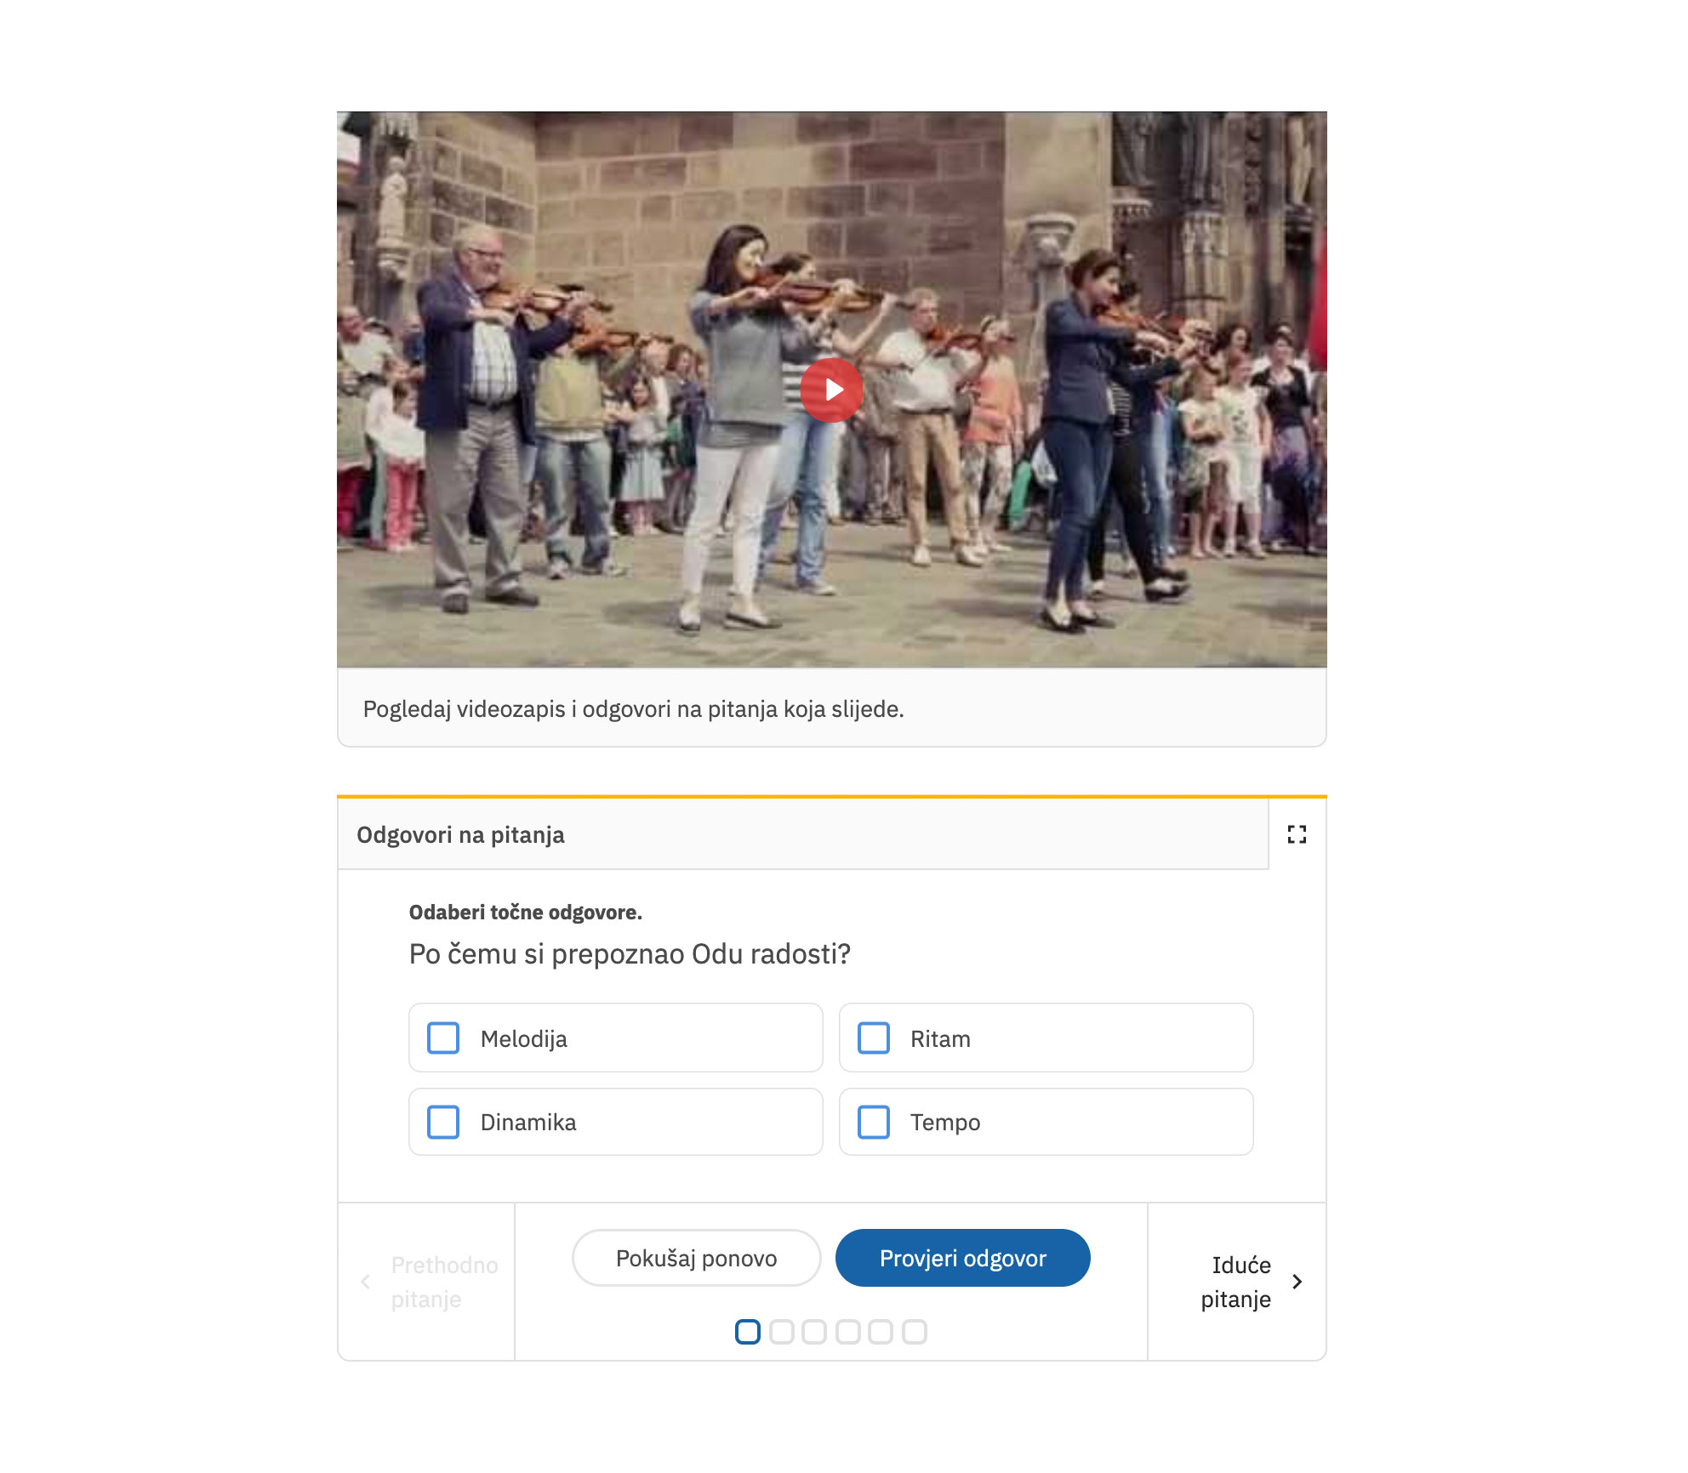Check the Melodija answer box
This screenshot has height=1473, width=1688.
pos(443,1038)
